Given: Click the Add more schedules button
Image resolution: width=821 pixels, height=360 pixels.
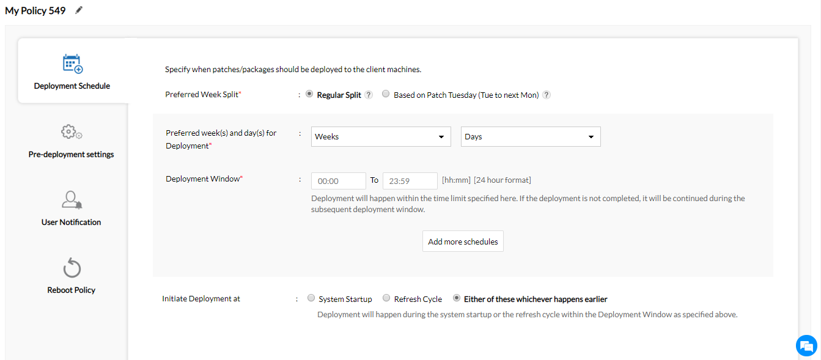Looking at the screenshot, I should (463, 241).
